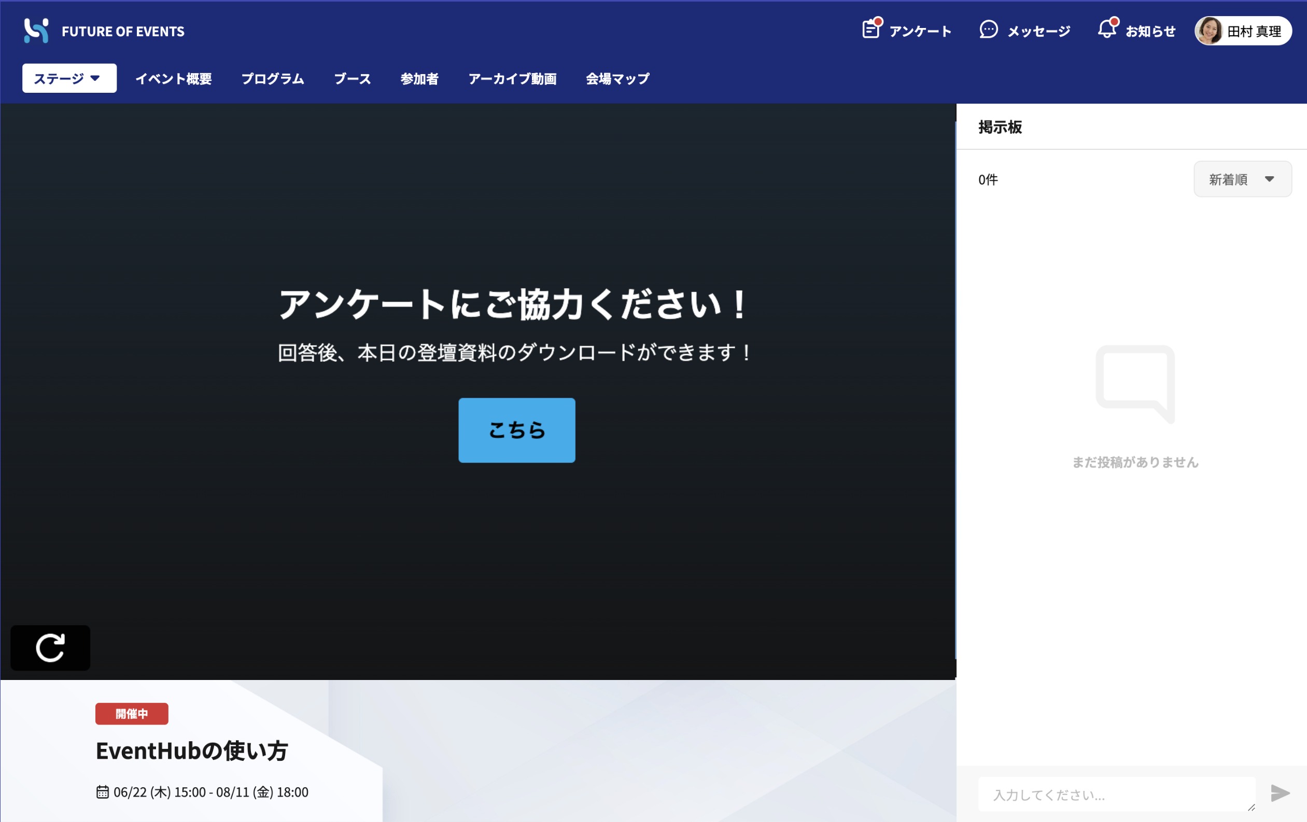The image size is (1307, 822).
Task: Reload the stage video with refresh icon
Action: tap(50, 647)
